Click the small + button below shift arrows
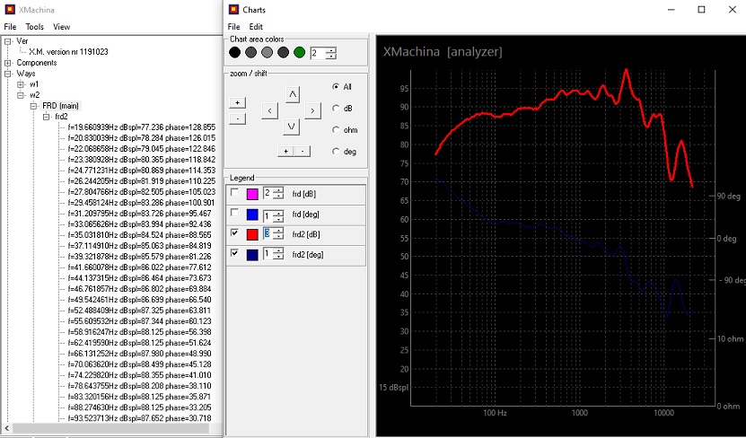 (x=286, y=151)
